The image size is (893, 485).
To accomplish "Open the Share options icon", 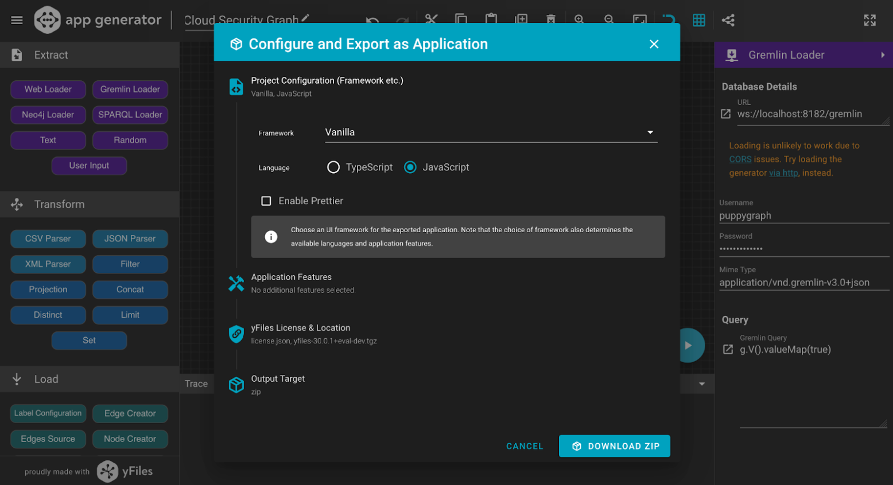I will (x=728, y=19).
